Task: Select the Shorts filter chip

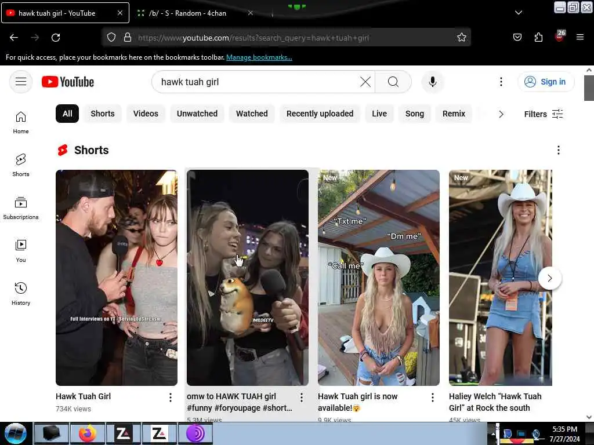Action: [103, 114]
